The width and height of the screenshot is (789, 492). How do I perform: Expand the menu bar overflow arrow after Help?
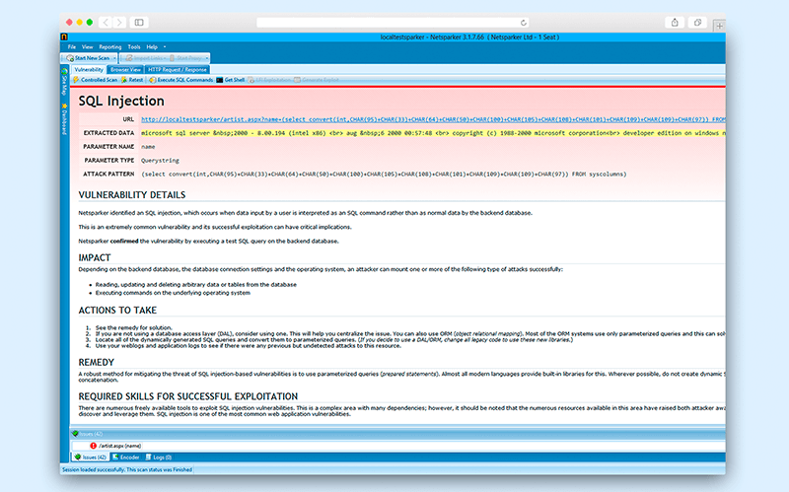[165, 46]
